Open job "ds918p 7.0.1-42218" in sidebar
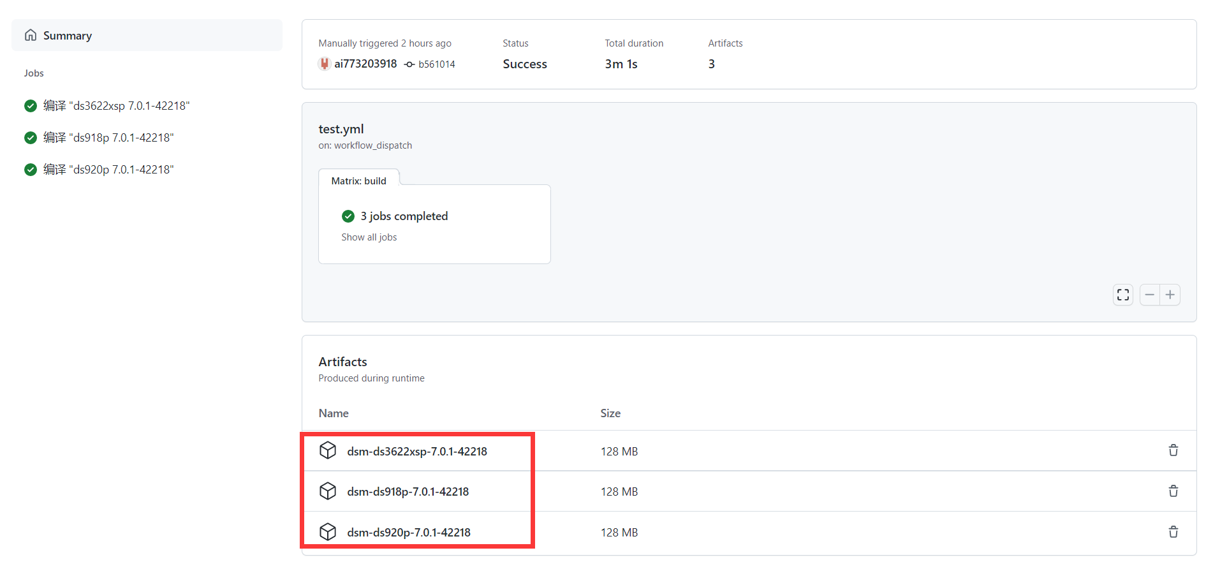This screenshot has height=562, width=1206. pos(108,138)
